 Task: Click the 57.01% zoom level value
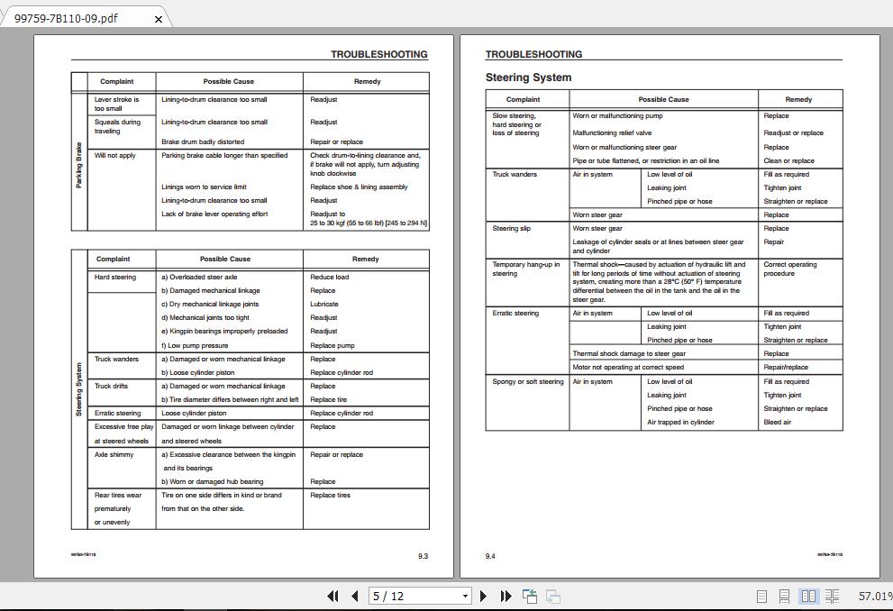pos(875,597)
